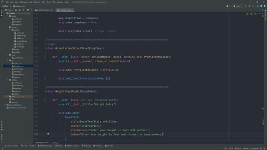Open the Terminal tool window
The height and width of the screenshot is (150, 267).
98,146
